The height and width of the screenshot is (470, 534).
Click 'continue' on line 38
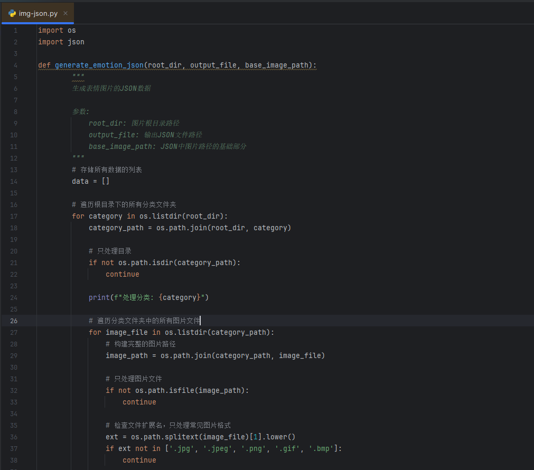point(139,460)
